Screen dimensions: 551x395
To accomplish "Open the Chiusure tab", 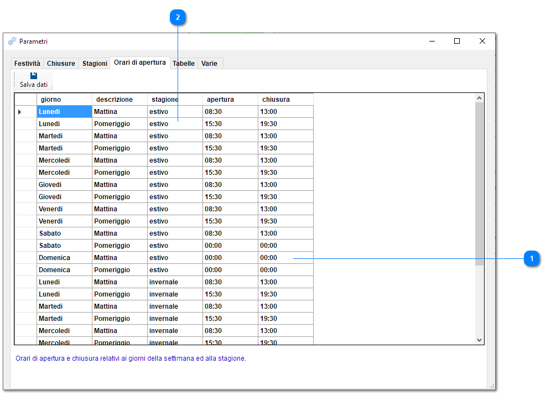I will [61, 63].
